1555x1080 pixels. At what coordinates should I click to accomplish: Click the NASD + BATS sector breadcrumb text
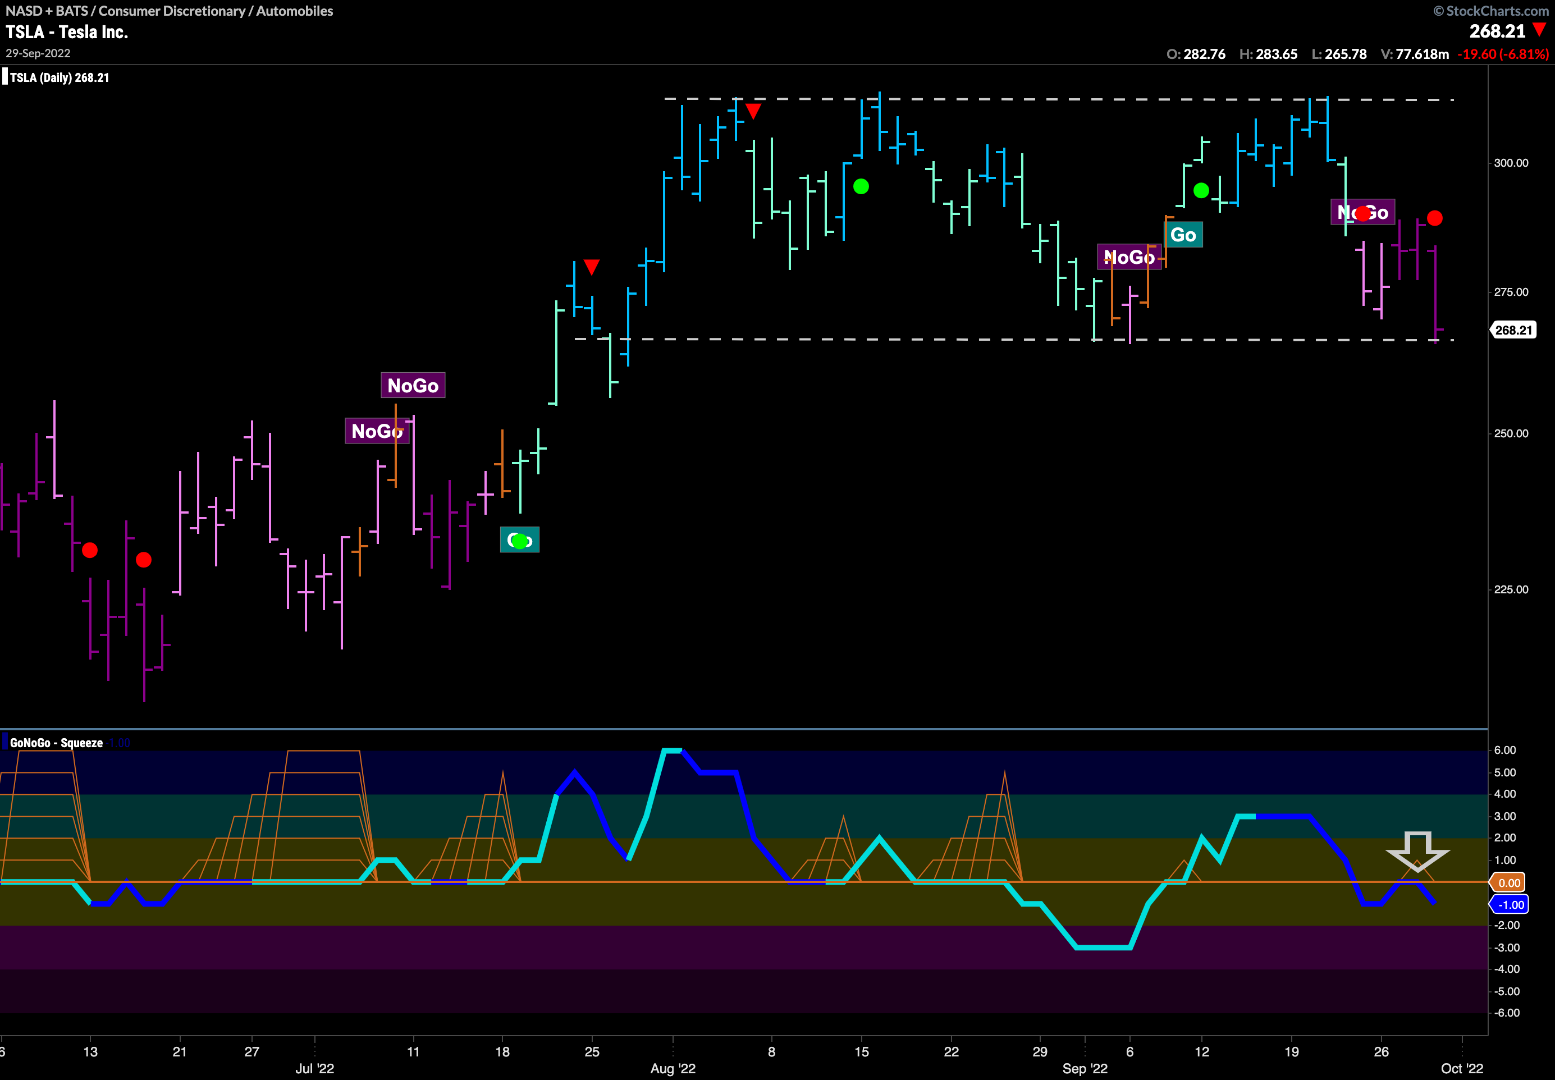(x=169, y=11)
